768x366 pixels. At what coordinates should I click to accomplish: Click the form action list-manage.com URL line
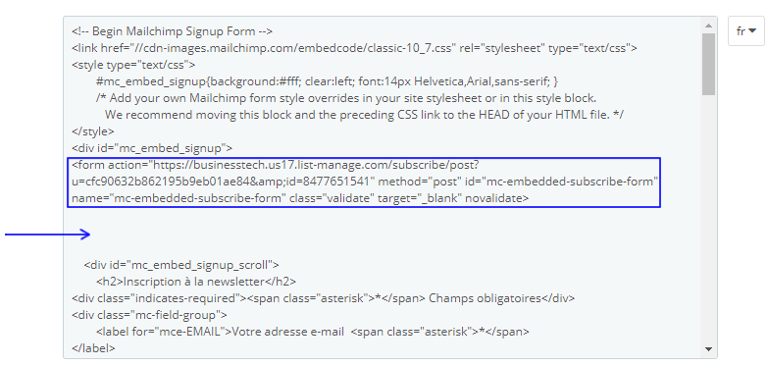[x=276, y=165]
